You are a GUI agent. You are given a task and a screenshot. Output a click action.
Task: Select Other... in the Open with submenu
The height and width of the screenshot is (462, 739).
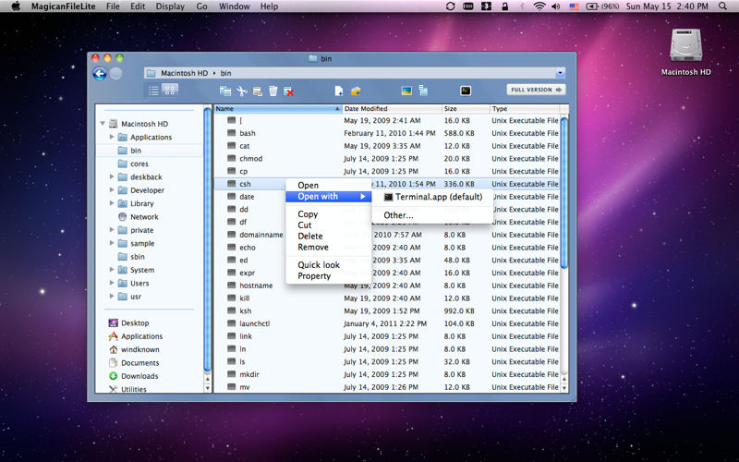tap(432, 215)
